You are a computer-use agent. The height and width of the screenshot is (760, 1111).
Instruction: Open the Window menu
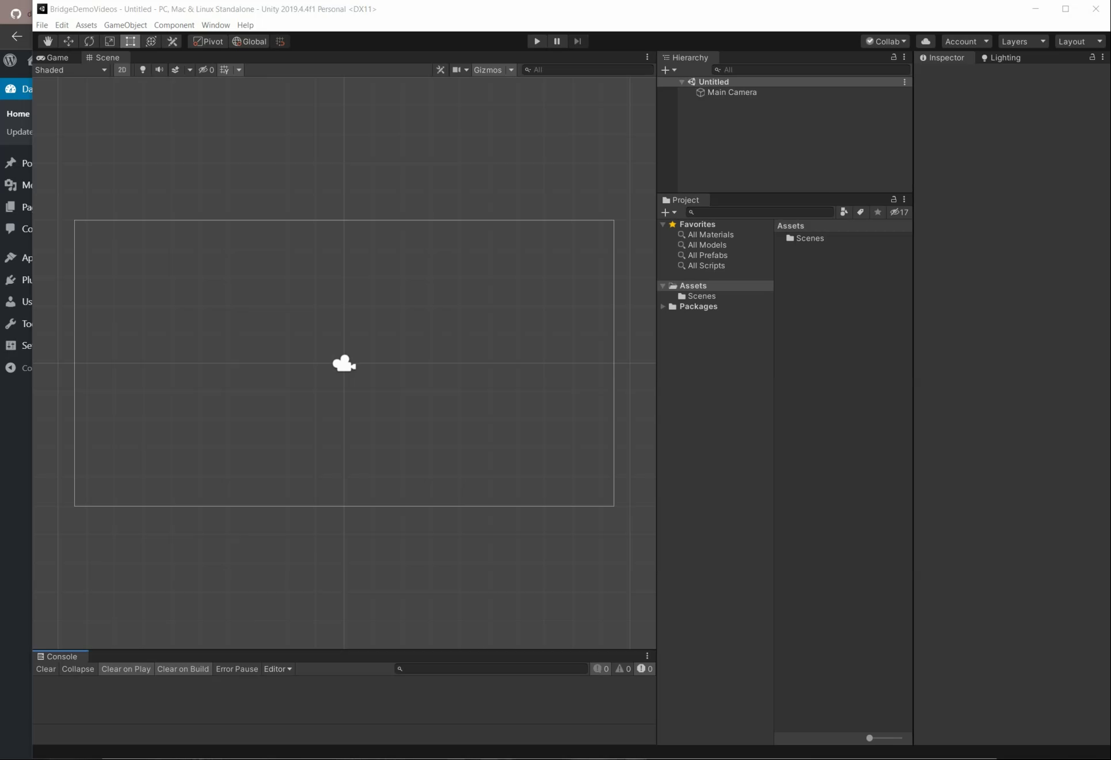pos(215,25)
